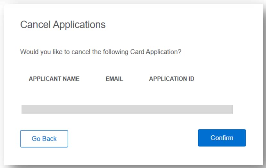Select the APPLICATION ID column header
Image resolution: width=266 pixels, height=168 pixels.
pyautogui.click(x=171, y=79)
